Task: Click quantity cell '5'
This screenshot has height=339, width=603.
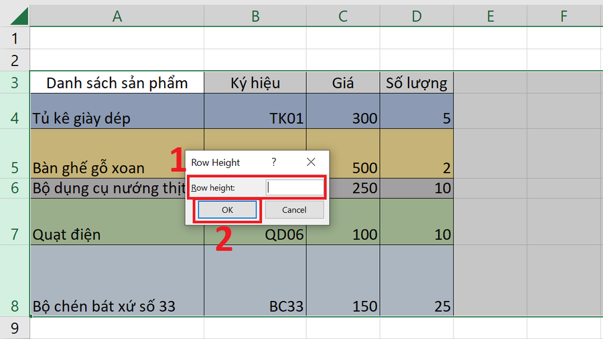Action: click(417, 111)
